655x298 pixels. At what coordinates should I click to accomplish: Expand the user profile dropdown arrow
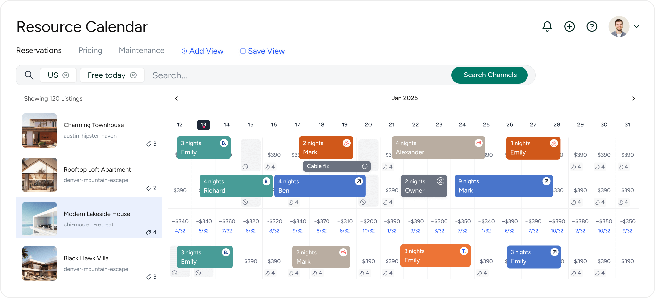tap(637, 26)
